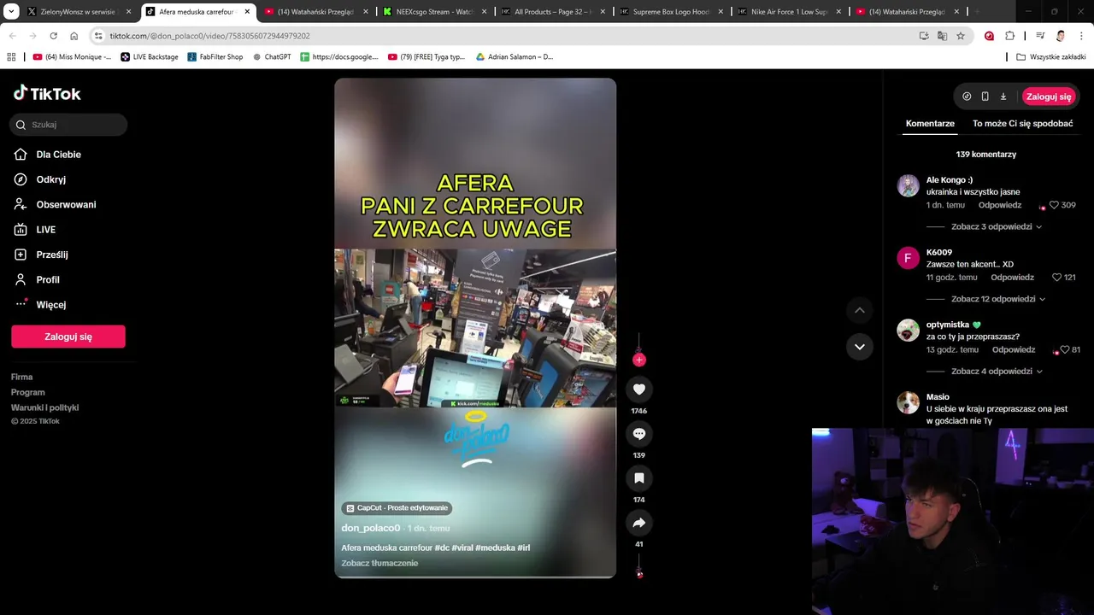Click TikTok coins icon in header

[x=967, y=97]
